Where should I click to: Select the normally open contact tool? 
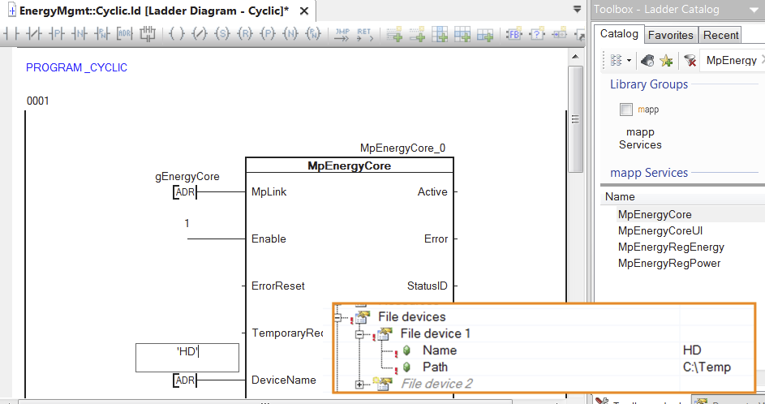tap(11, 34)
